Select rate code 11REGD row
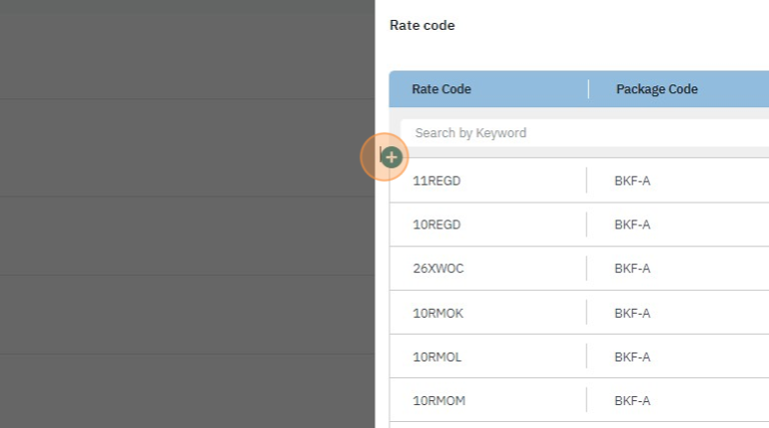 437,181
